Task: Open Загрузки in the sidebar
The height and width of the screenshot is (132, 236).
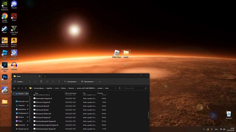Action: [x=22, y=105]
